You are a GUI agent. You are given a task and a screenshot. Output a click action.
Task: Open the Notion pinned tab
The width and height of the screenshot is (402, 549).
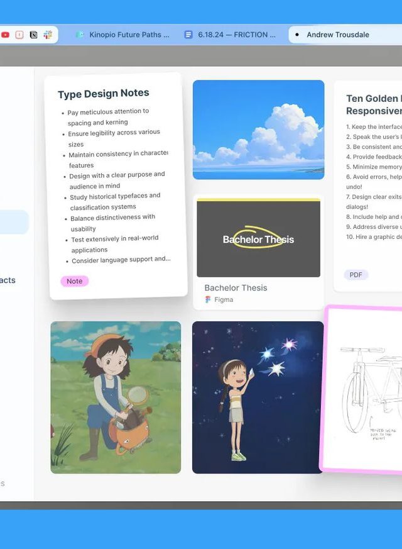(34, 35)
